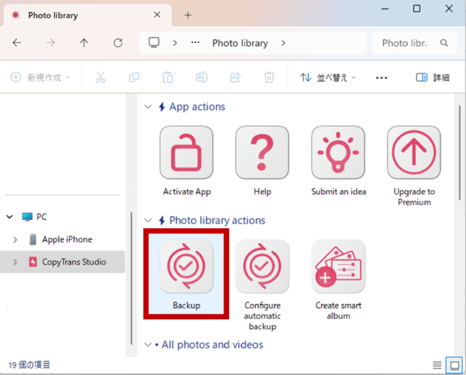Image resolution: width=466 pixels, height=375 pixels.
Task: Refresh the Photo library view
Action: [118, 43]
